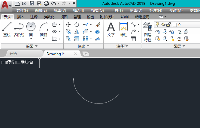Image resolution: width=200 pixels, height=128 pixels.
Task: Click layer 0 color swatch
Action: coord(174,25)
